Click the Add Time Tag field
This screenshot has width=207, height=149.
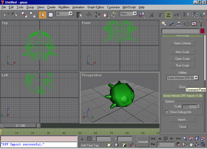[93, 145]
